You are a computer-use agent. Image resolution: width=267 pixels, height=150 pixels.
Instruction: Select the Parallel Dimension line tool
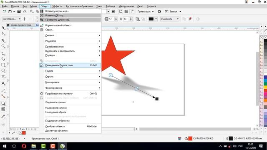point(3,90)
